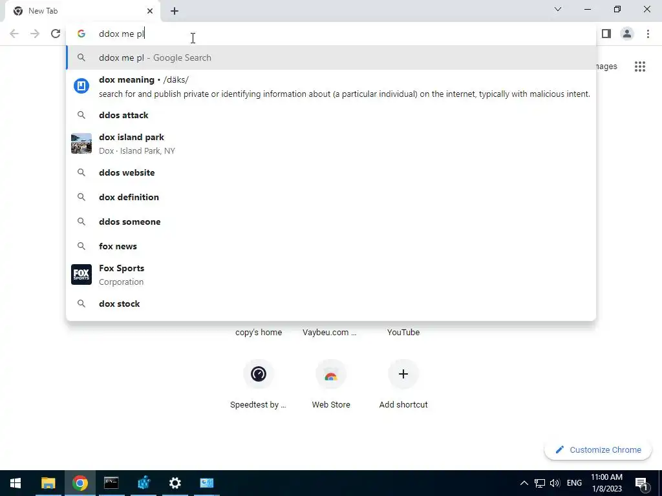The width and height of the screenshot is (662, 496).
Task: Open the Web Store shortcut icon
Action: pos(331,374)
